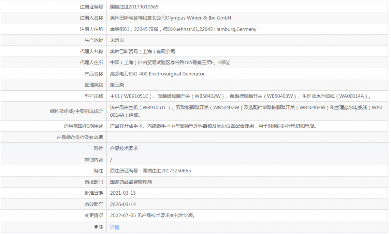Select the 注册人住所 label
Screen dimensions: 391x234
click(92, 29)
